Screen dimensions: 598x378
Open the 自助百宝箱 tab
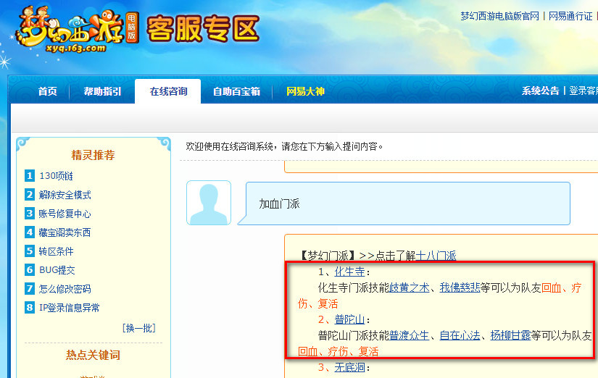(x=236, y=91)
